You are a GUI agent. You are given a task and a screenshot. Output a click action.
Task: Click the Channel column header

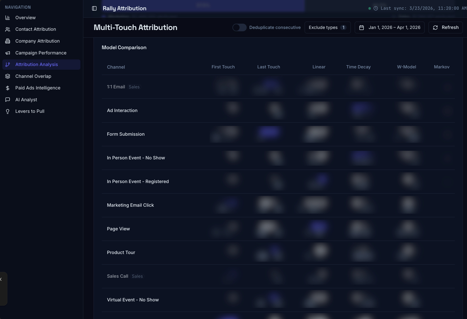click(116, 67)
